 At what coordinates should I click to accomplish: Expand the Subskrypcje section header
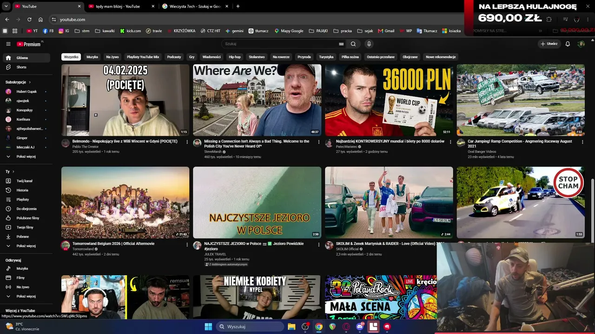[x=18, y=82]
